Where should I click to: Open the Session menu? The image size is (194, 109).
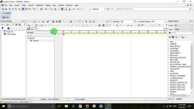coord(31,5)
